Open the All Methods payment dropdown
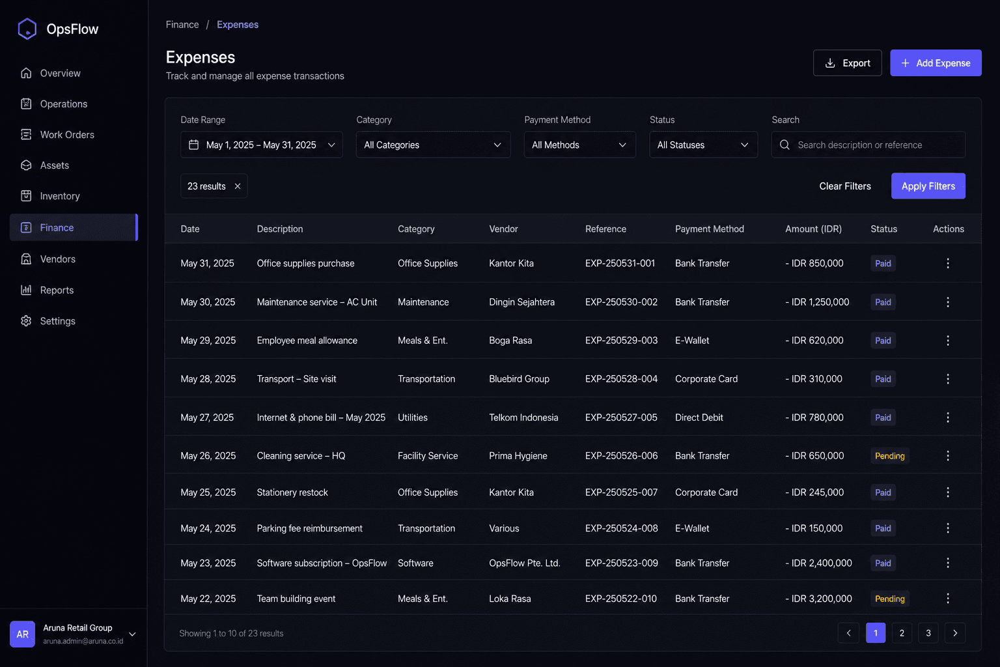The width and height of the screenshot is (1000, 667). tap(579, 145)
